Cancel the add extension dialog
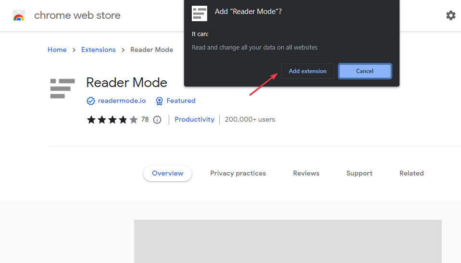This screenshot has height=263, width=461. pyautogui.click(x=365, y=71)
